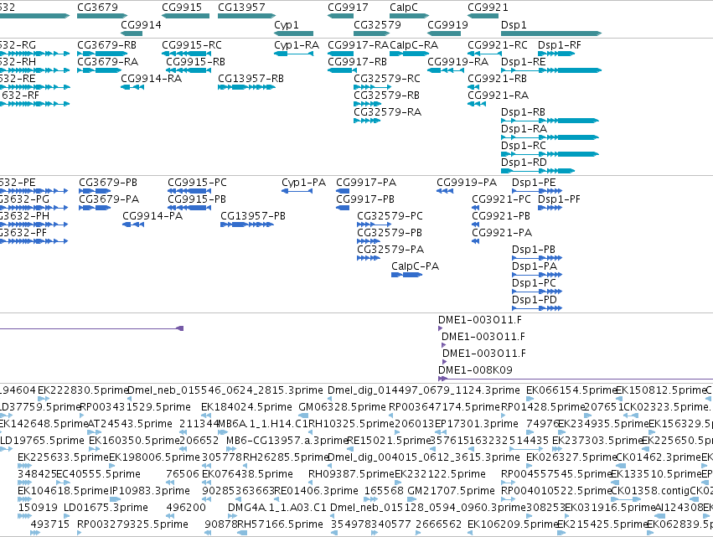Select the Dsp1-RC transcript label

point(524,146)
